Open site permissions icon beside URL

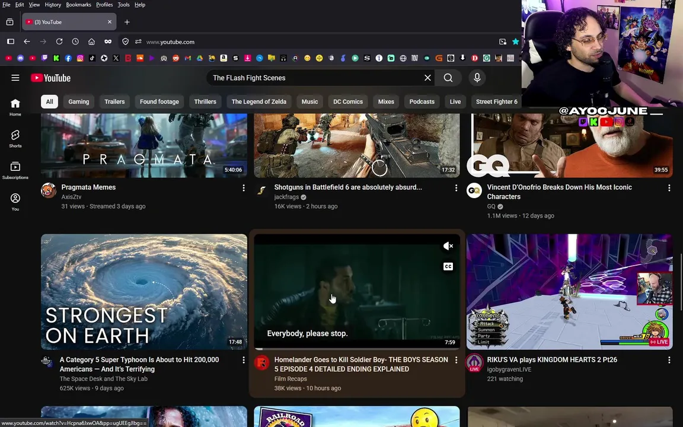click(x=138, y=42)
